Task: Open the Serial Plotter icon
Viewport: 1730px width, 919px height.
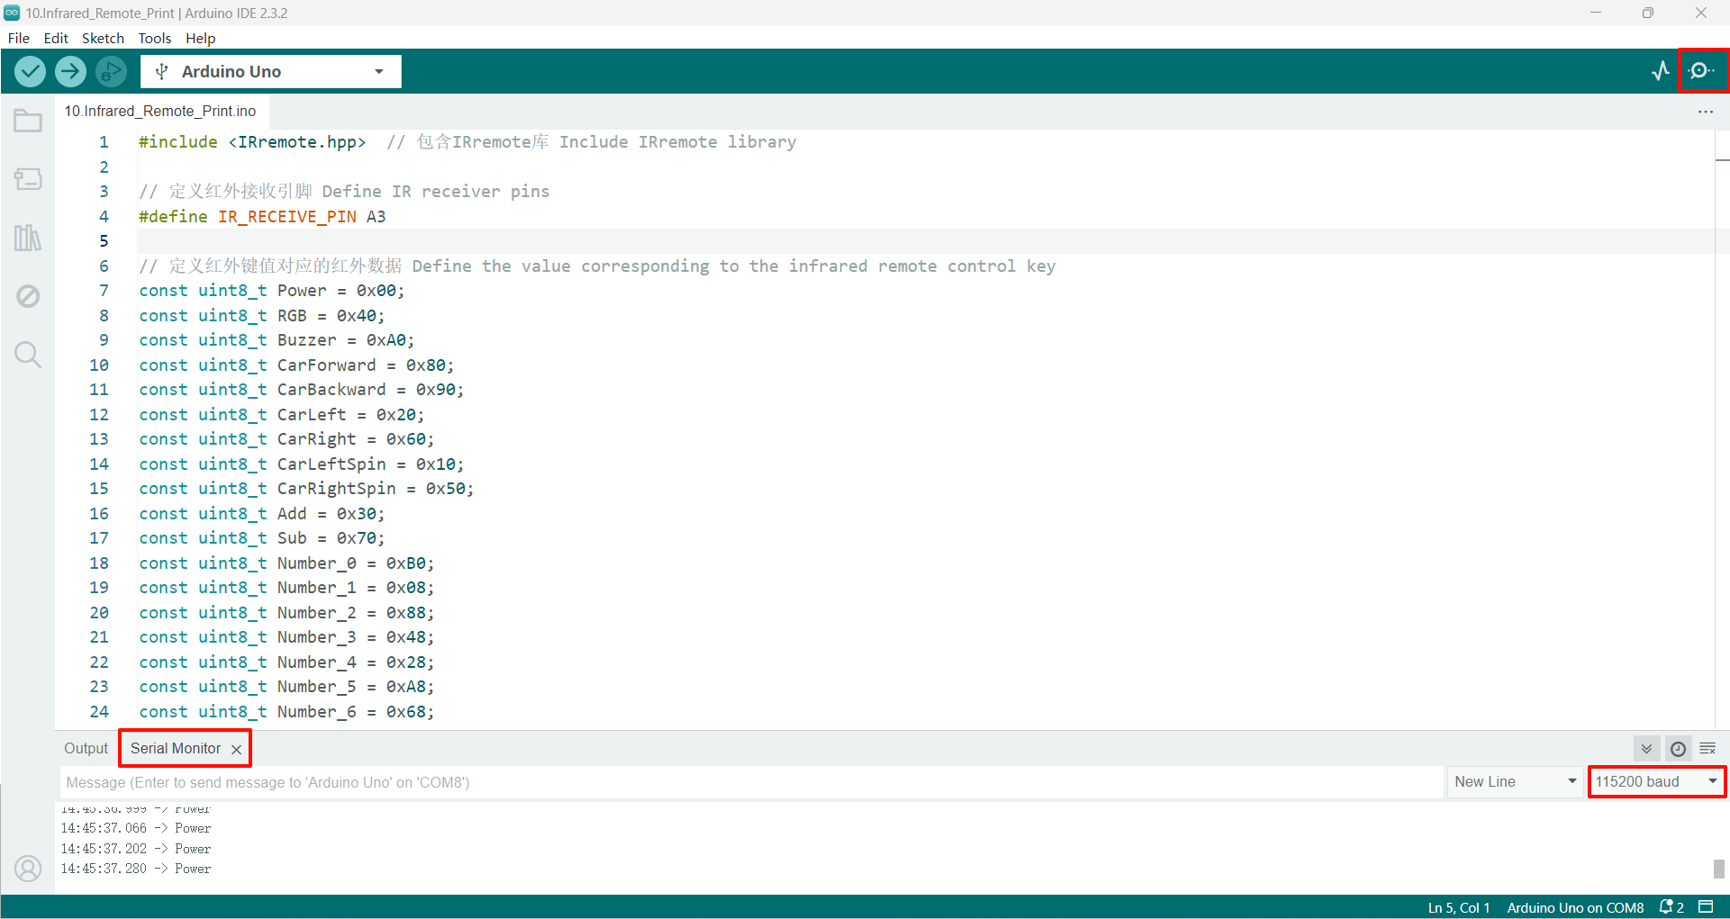Action: [x=1661, y=71]
